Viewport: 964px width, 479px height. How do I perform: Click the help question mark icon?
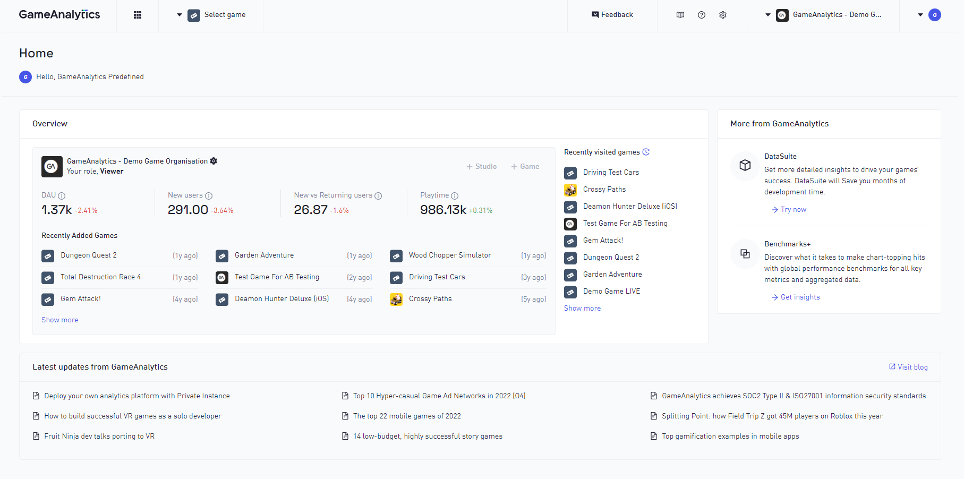(x=702, y=15)
